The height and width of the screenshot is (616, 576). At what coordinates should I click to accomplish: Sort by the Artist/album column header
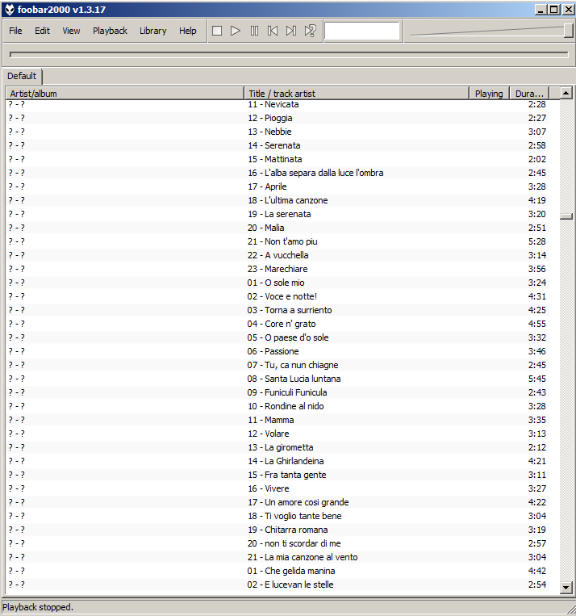125,94
